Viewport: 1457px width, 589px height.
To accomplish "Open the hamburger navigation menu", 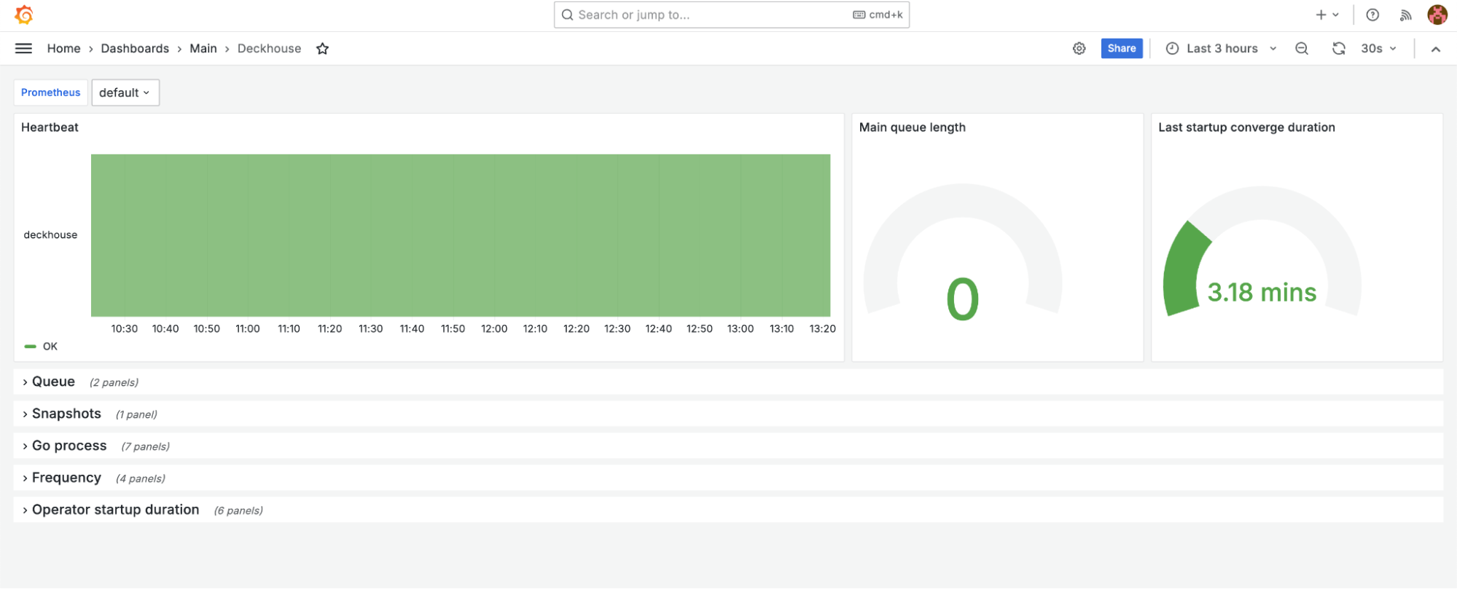I will (x=23, y=49).
